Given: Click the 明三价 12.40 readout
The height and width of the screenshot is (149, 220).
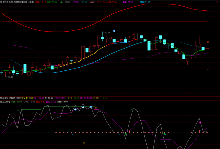Looking at the screenshot, I should pyautogui.click(x=86, y=98).
